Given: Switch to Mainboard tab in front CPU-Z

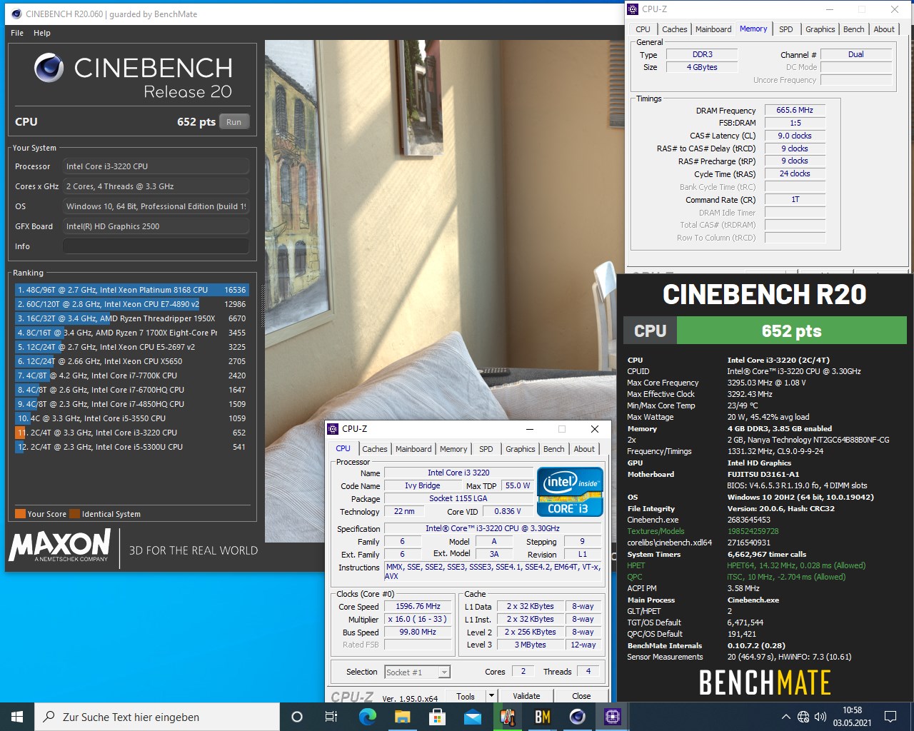Looking at the screenshot, I should coord(413,449).
